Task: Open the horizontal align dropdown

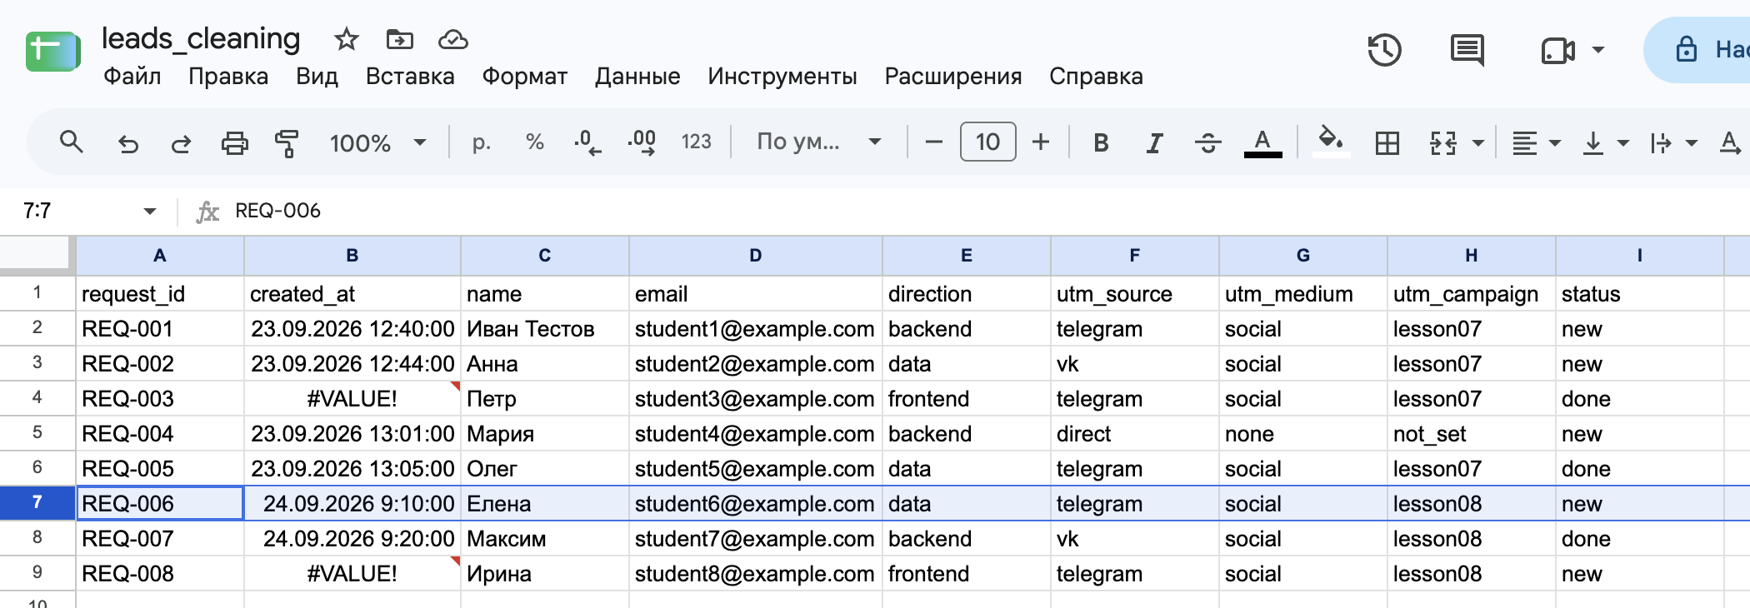Action: [x=1536, y=143]
